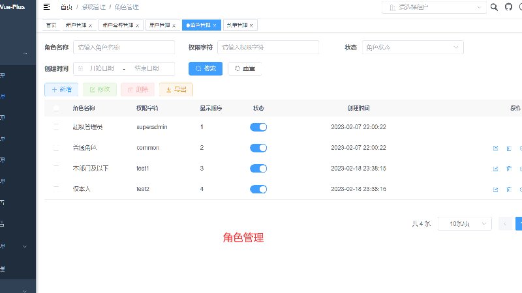Click the 首页 breadcrumb link

click(67, 7)
